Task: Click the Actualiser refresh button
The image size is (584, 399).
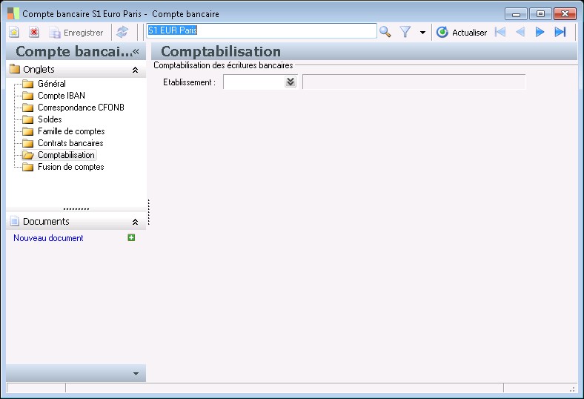Action: point(462,33)
